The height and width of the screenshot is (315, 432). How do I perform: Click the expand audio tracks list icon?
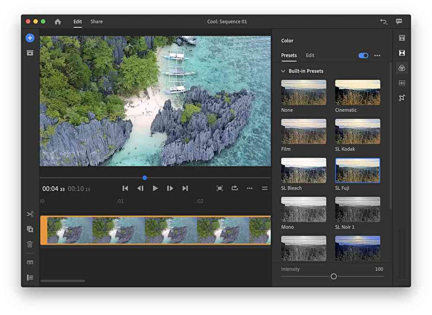[30, 277]
